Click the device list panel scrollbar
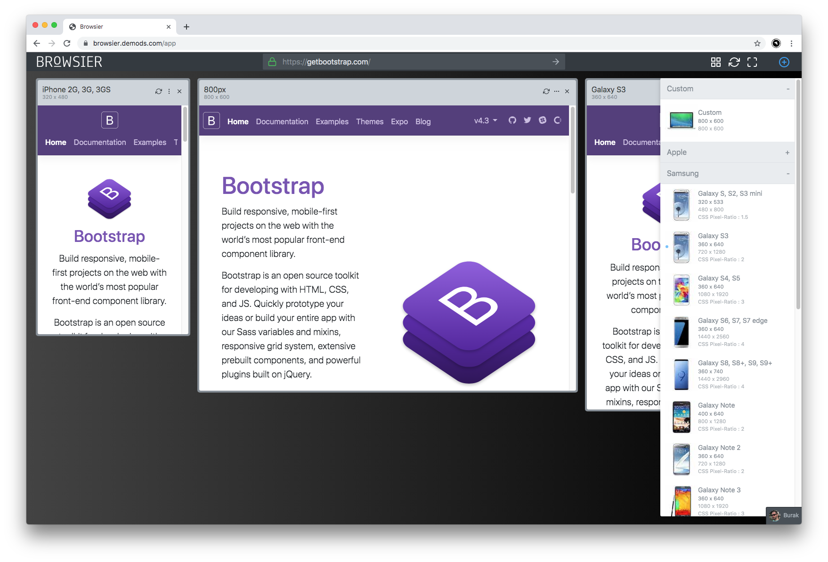The image size is (828, 562). 798,195
